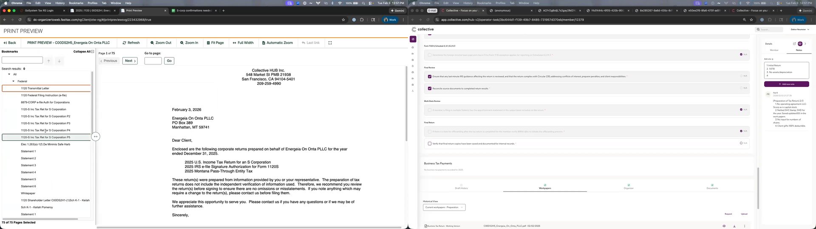Switch to the Notes tab in Details
Image resolution: width=816 pixels, height=229 pixels.
799,50
